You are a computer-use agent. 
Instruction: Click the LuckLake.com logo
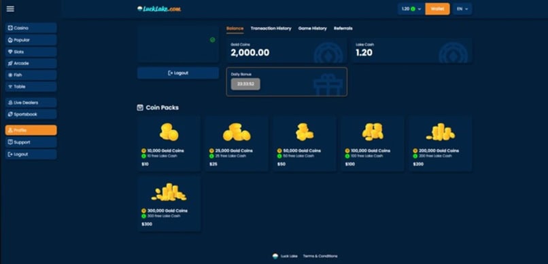pyautogui.click(x=159, y=9)
